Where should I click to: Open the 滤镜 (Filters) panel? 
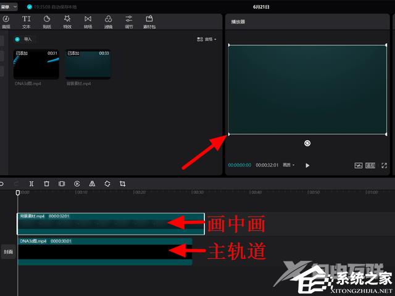[x=108, y=22]
